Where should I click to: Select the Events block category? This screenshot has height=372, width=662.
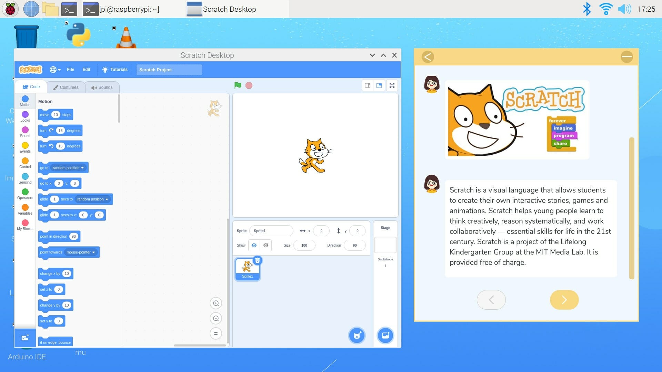25,147
